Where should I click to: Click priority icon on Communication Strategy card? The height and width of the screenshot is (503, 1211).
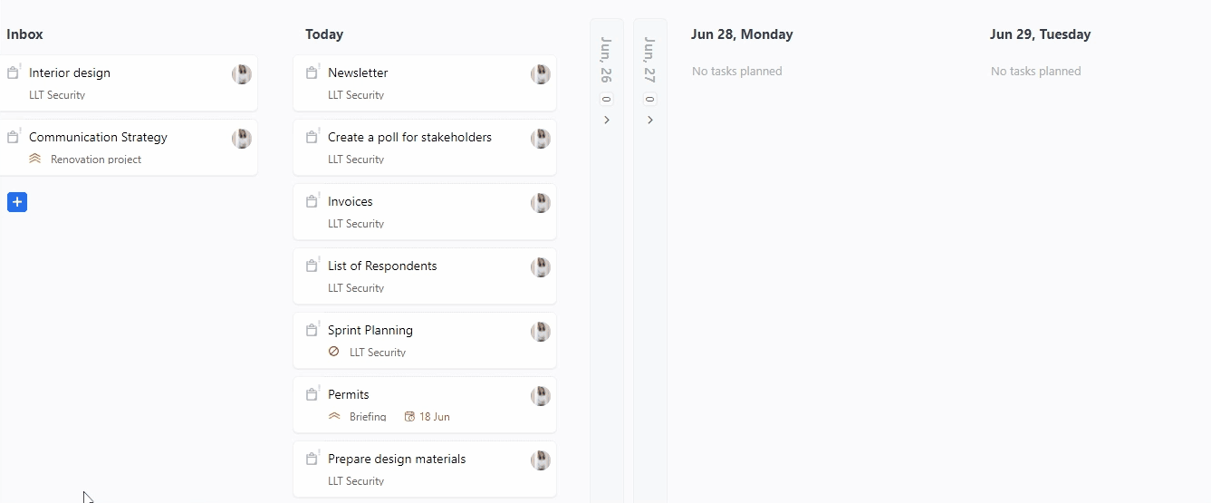pyautogui.click(x=35, y=159)
